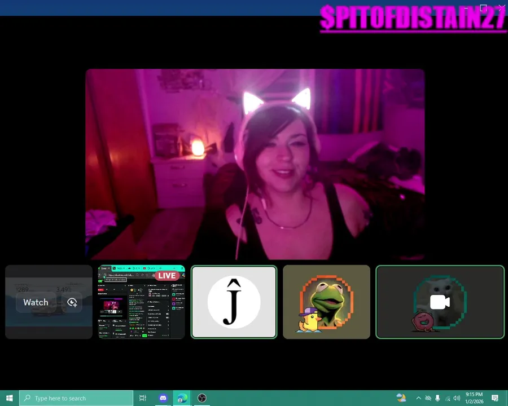Click the LIVE badge on the screen share tile
The width and height of the screenshot is (508, 406).
click(167, 276)
